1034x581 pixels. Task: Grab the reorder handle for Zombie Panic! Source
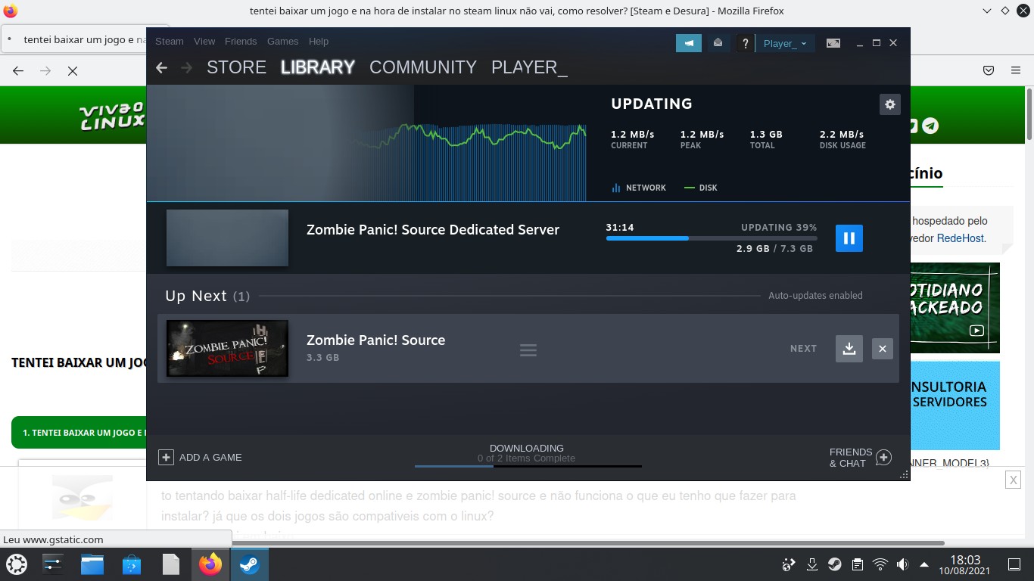click(528, 350)
